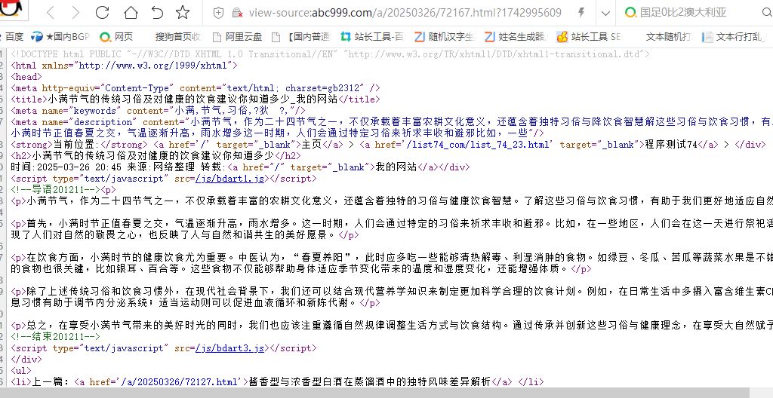Screen dimensions: 773x398
Task: Click the html xmlns source line
Action: 125,65
